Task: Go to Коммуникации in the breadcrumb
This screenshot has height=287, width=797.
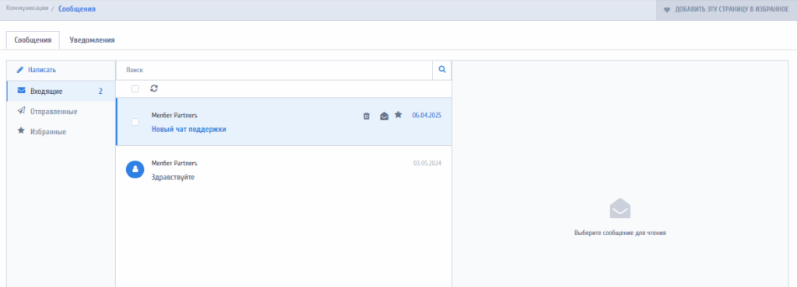Action: 27,9
